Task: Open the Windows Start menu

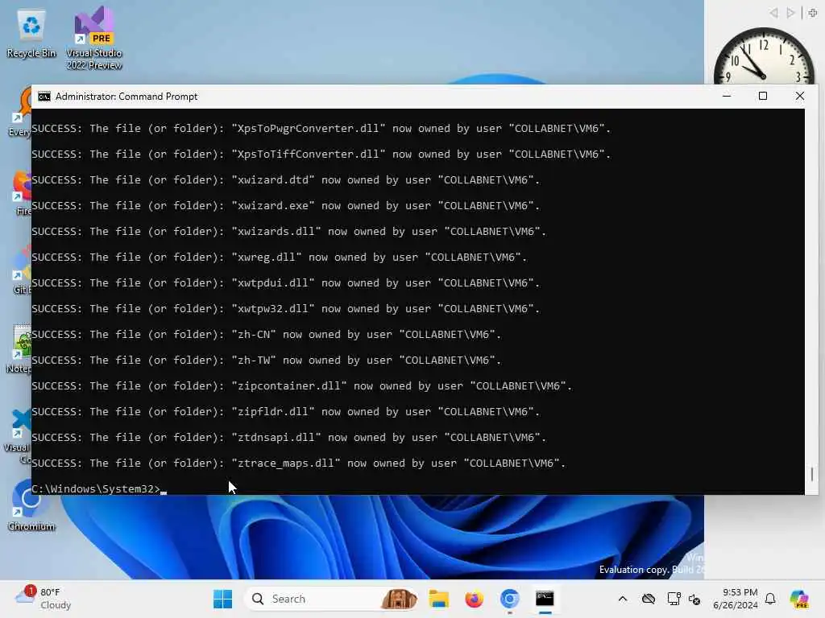Action: (222, 599)
